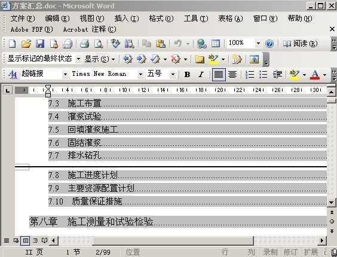Open the 编辑(E) menu
337x257 pixels.
click(57, 19)
